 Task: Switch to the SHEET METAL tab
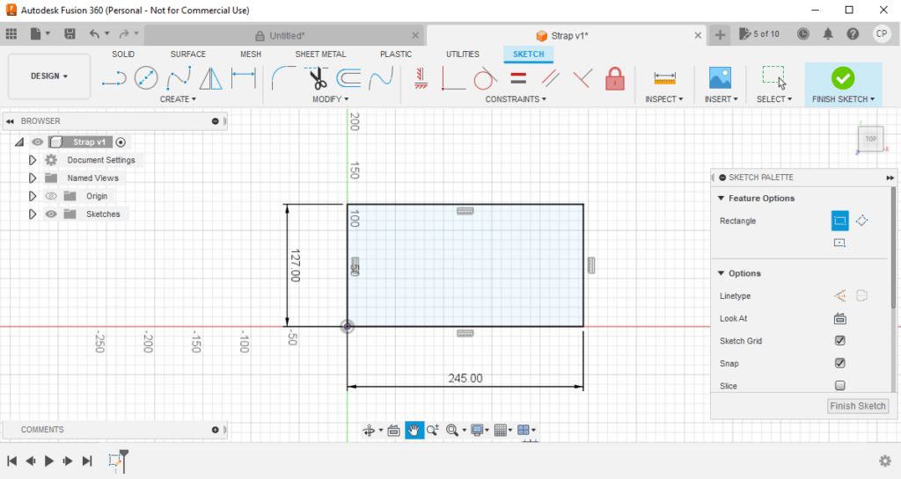320,54
